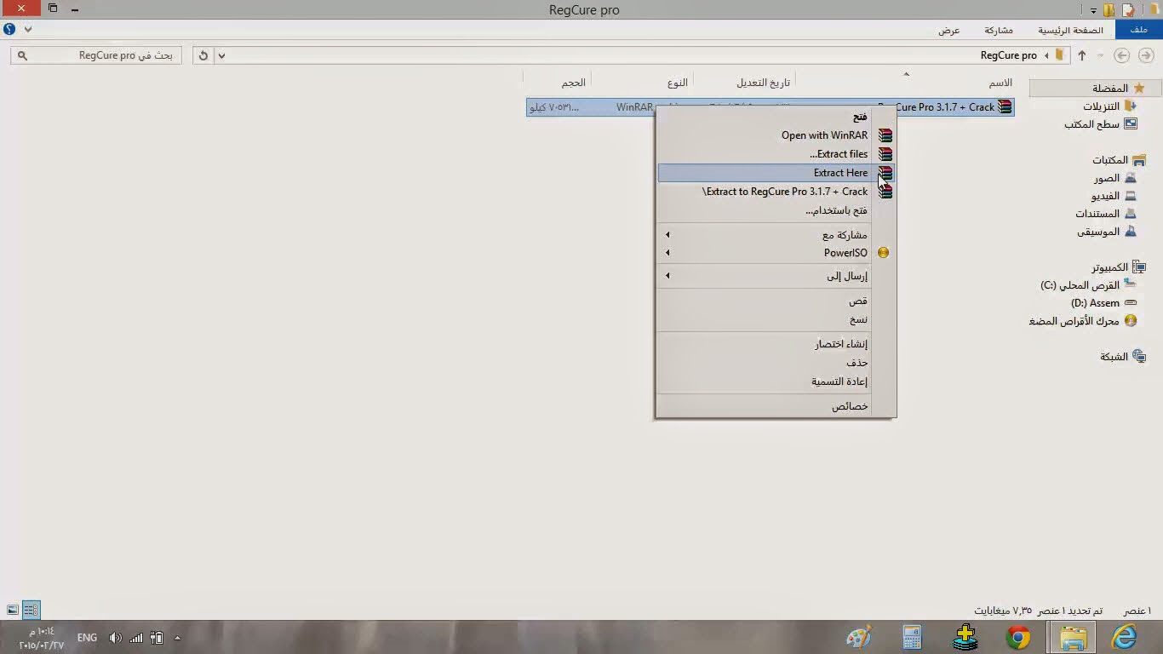Open التنزيلات in navigation pane
The height and width of the screenshot is (654, 1163).
coord(1102,106)
